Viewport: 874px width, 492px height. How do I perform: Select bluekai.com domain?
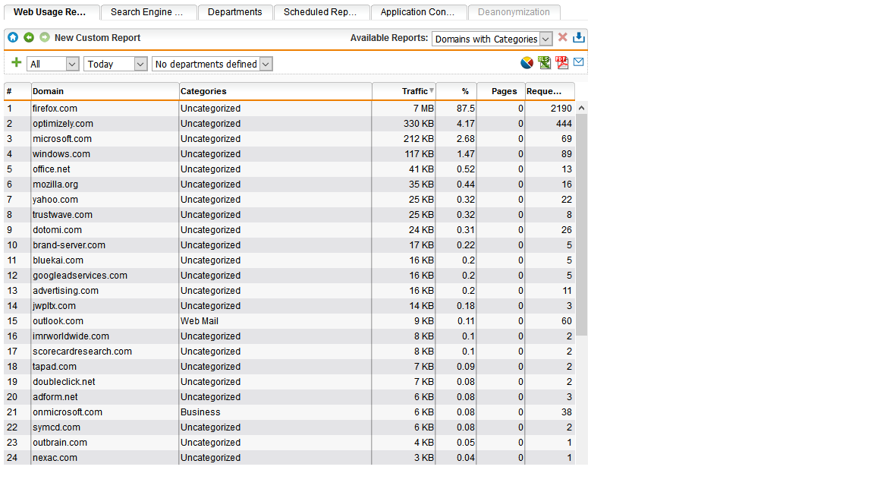[x=58, y=260]
